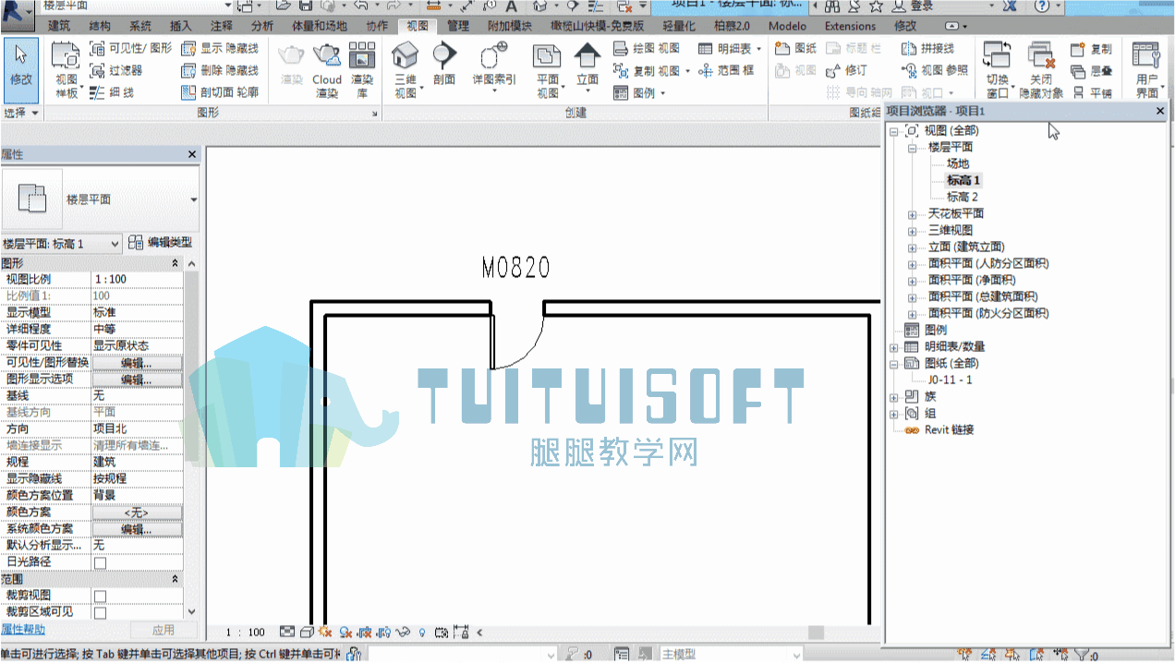Click the undo arrow in quick access toolbar
This screenshot has height=663, width=1175.
coord(361,6)
